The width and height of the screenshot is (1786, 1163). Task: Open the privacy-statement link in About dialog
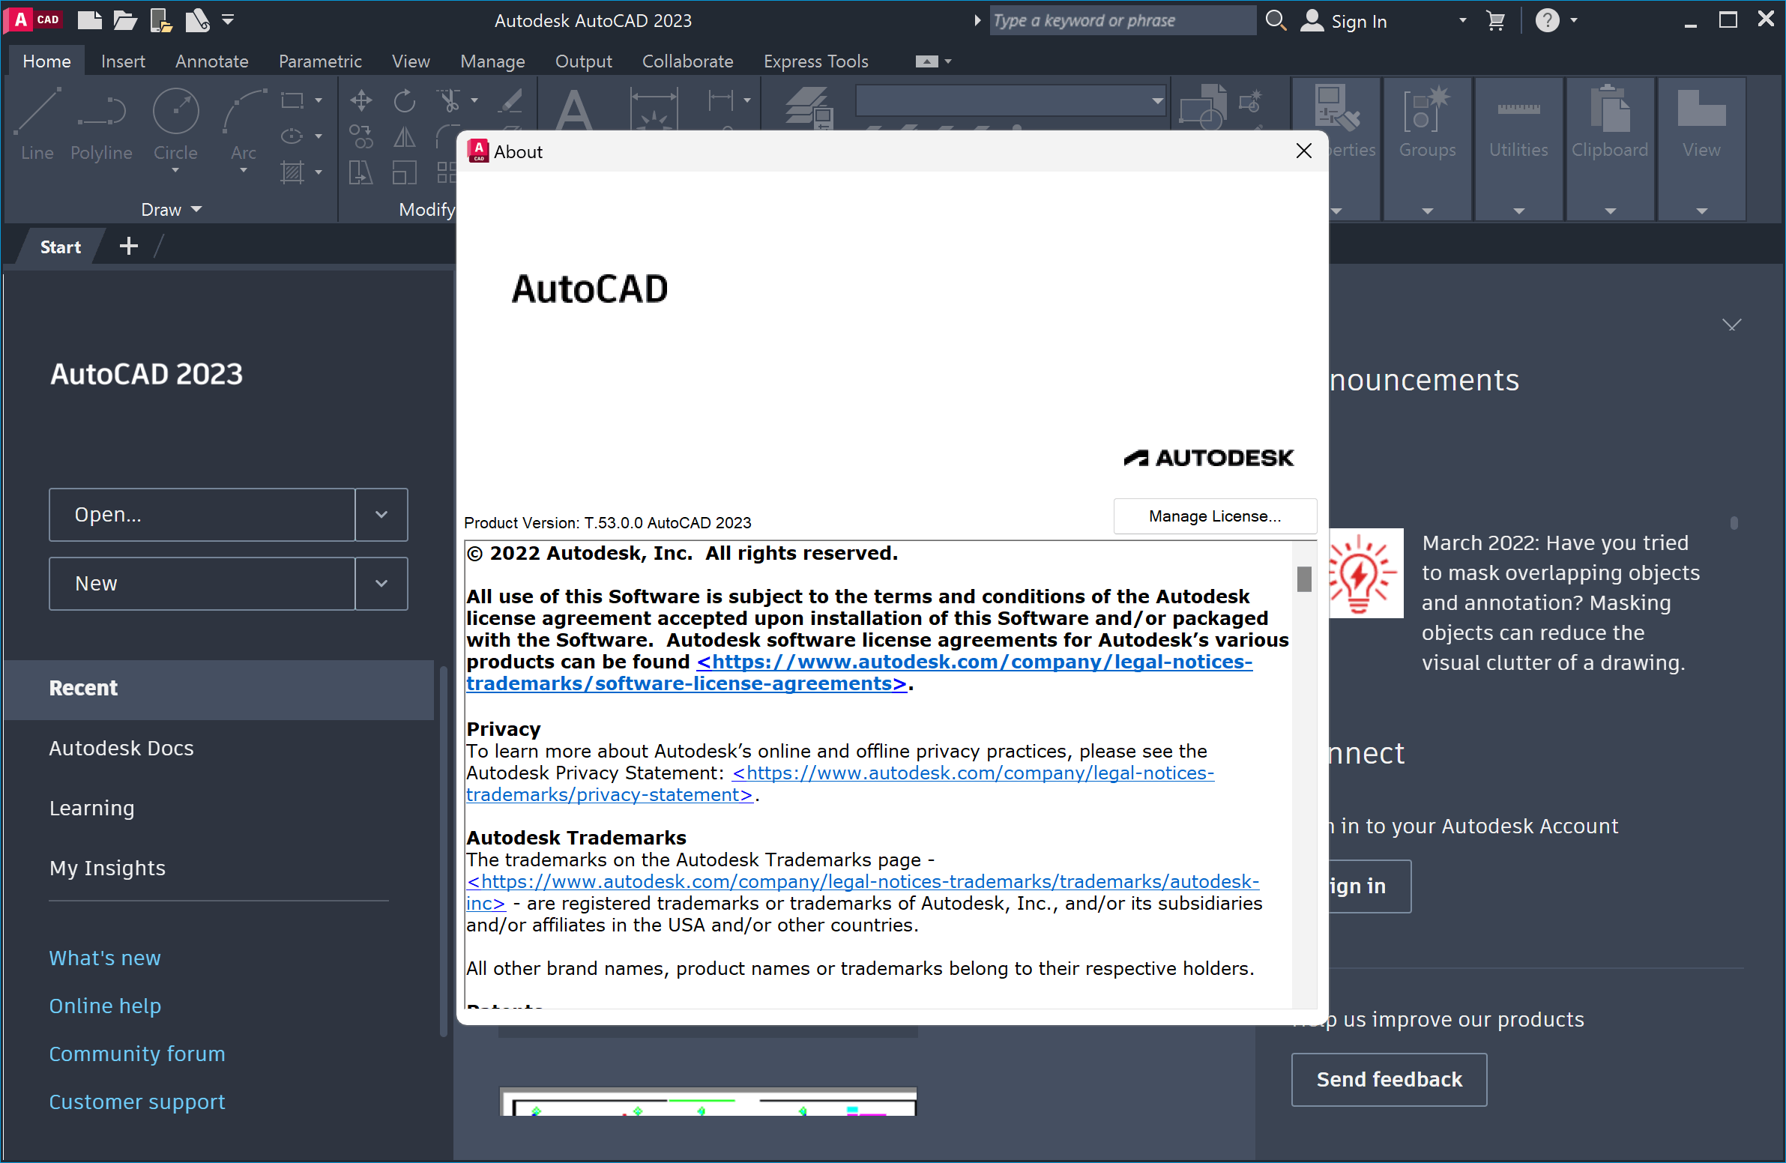(x=839, y=784)
